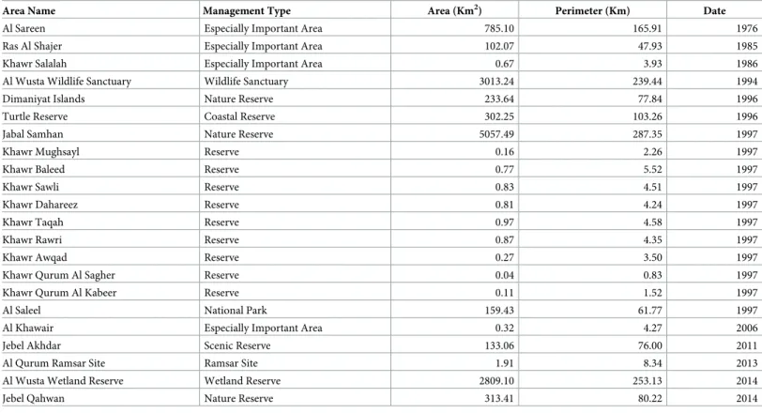Viewport: 762px width, 413px height.
Task: Select Al Qurum Ramsar Site name
Action: pos(53,363)
